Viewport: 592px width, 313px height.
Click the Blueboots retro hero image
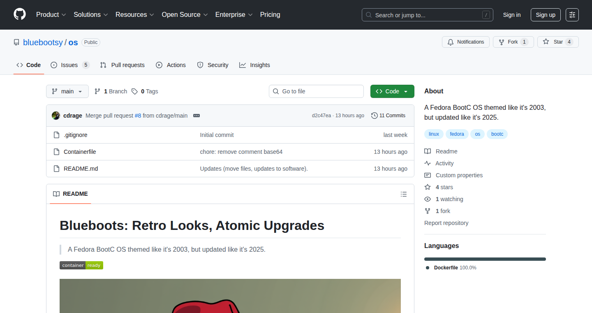tap(230, 296)
